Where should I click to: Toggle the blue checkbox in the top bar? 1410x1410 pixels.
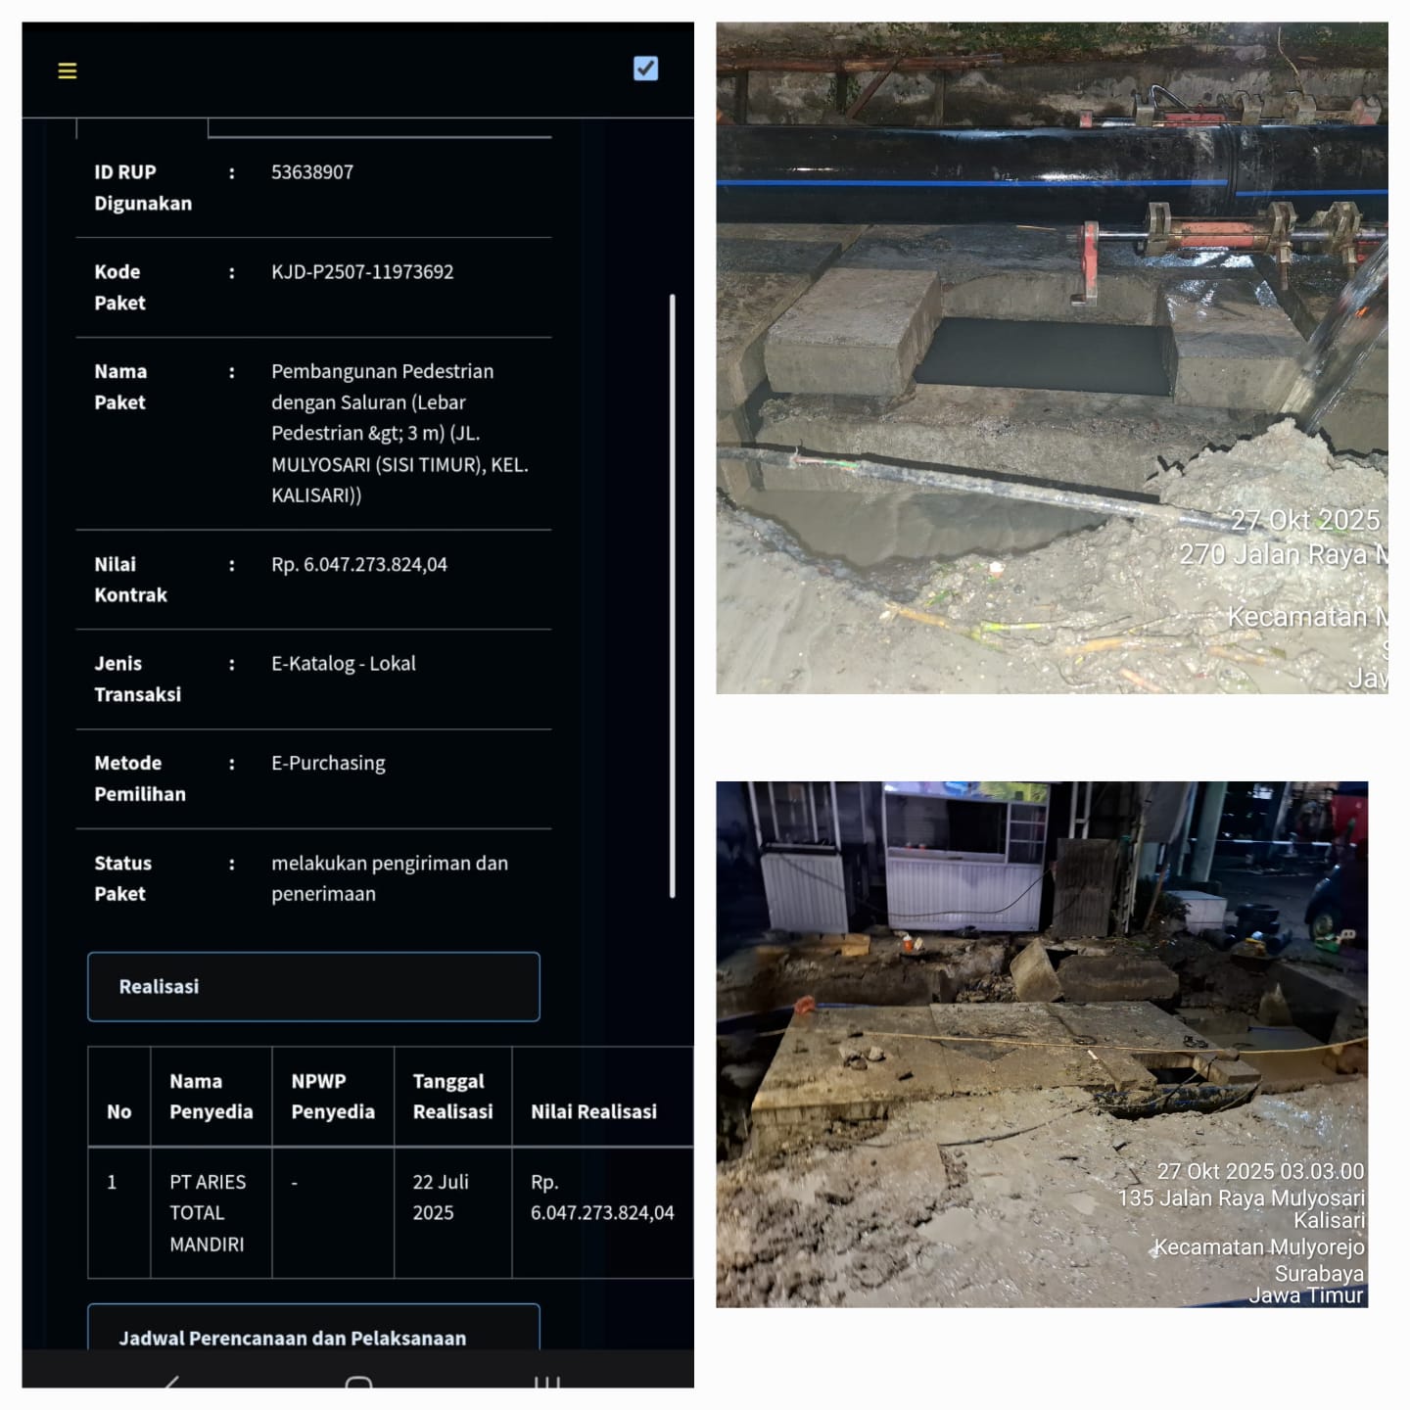(x=645, y=69)
